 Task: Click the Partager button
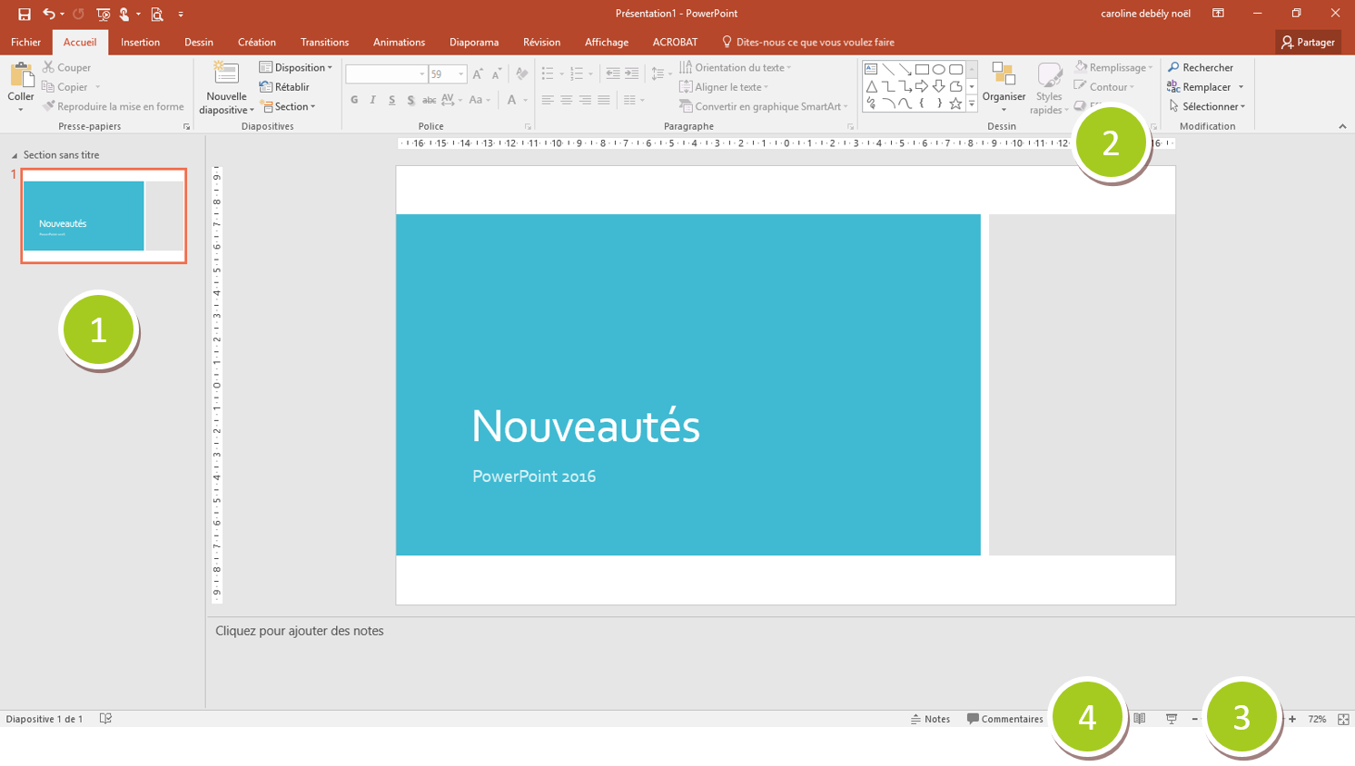(1308, 42)
